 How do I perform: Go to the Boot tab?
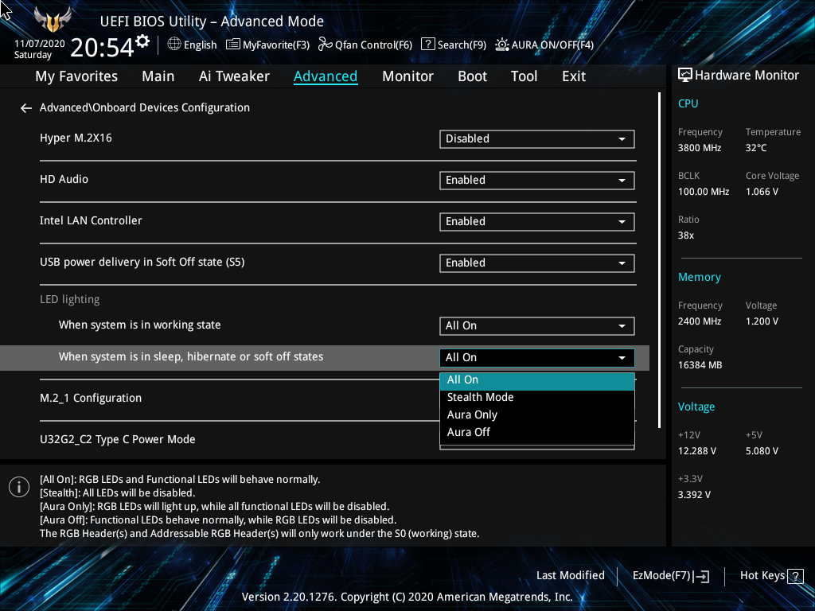(472, 76)
